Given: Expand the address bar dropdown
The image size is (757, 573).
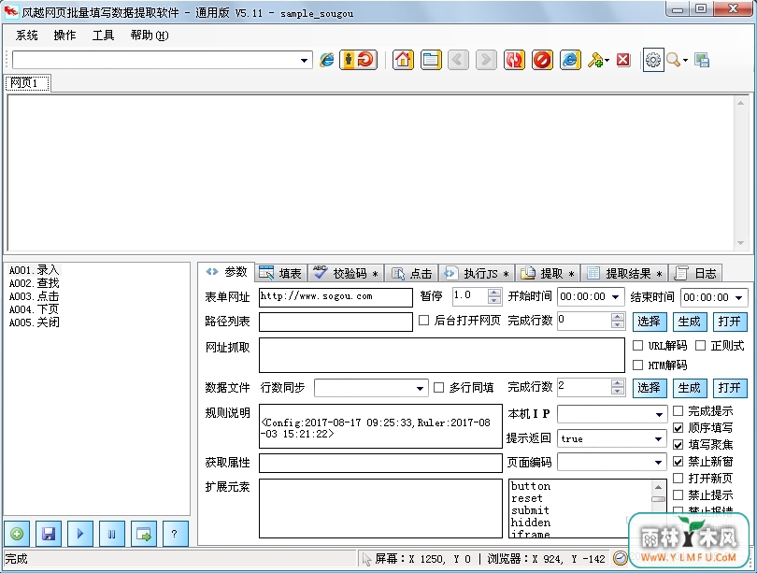Looking at the screenshot, I should click(x=304, y=61).
